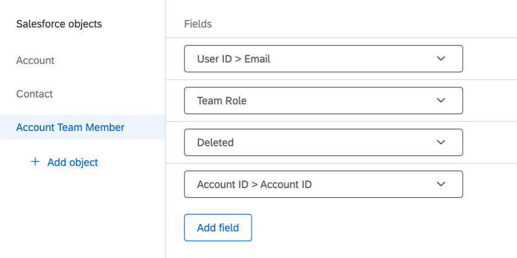Click the chevron arrow on User ID > Email
The width and height of the screenshot is (517, 258).
tap(441, 58)
